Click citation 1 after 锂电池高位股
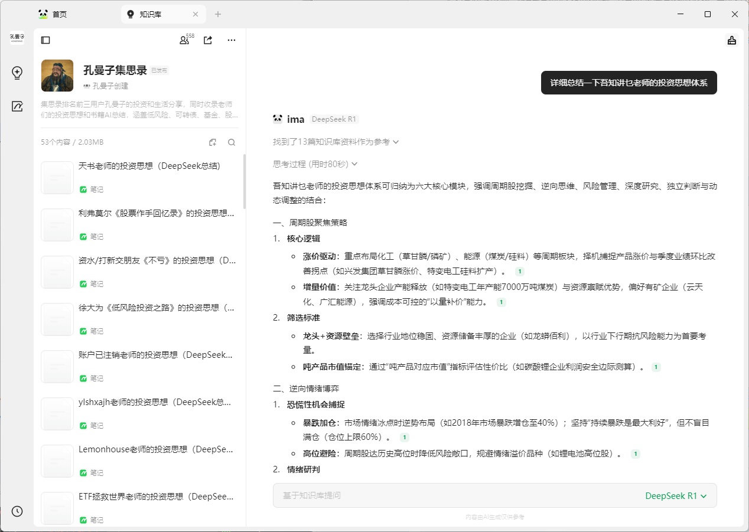Screen dimensions: 749x532 [x=635, y=454]
